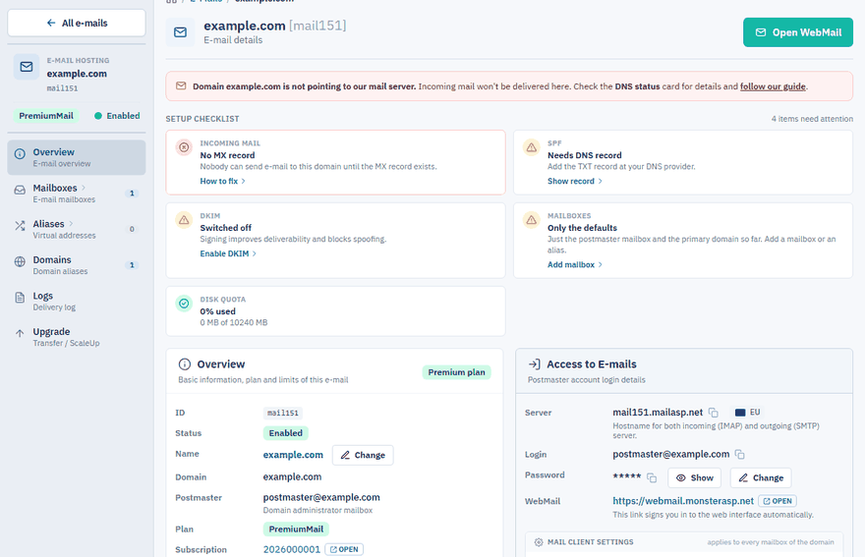Open the webmail.monsterasp.net link
The height and width of the screenshot is (557, 865).
click(683, 501)
